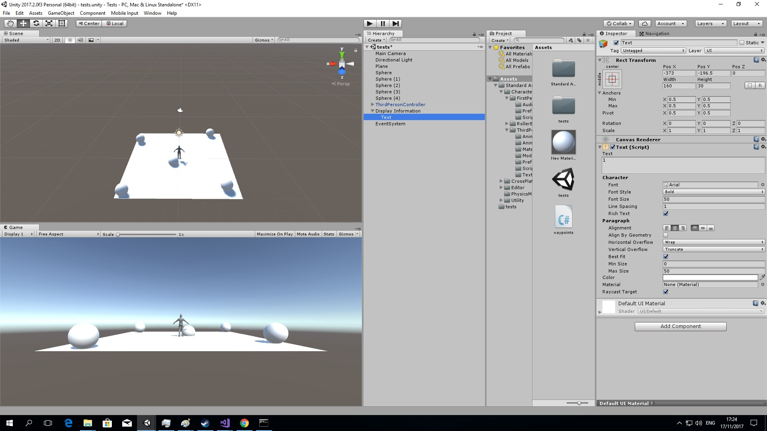
Task: Toggle the Static checkbox
Action: coord(742,43)
